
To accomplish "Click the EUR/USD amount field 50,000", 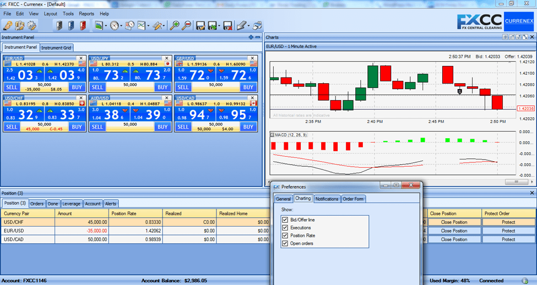I will tap(45, 85).
